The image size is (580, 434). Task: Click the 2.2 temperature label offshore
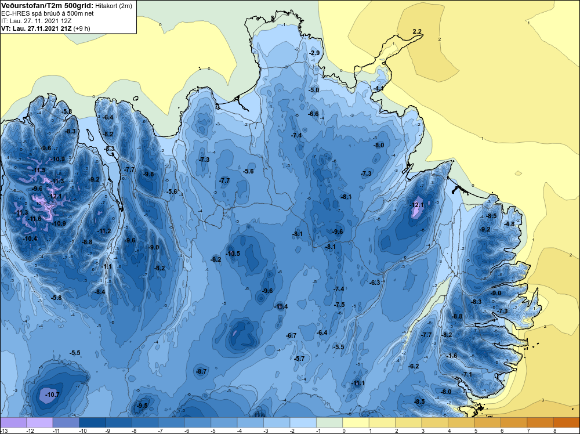[x=417, y=31]
